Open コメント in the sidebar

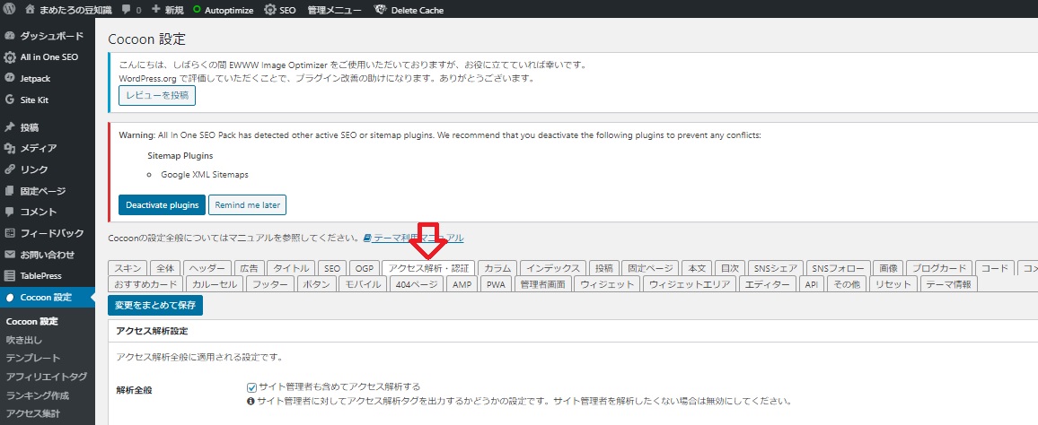(48, 212)
